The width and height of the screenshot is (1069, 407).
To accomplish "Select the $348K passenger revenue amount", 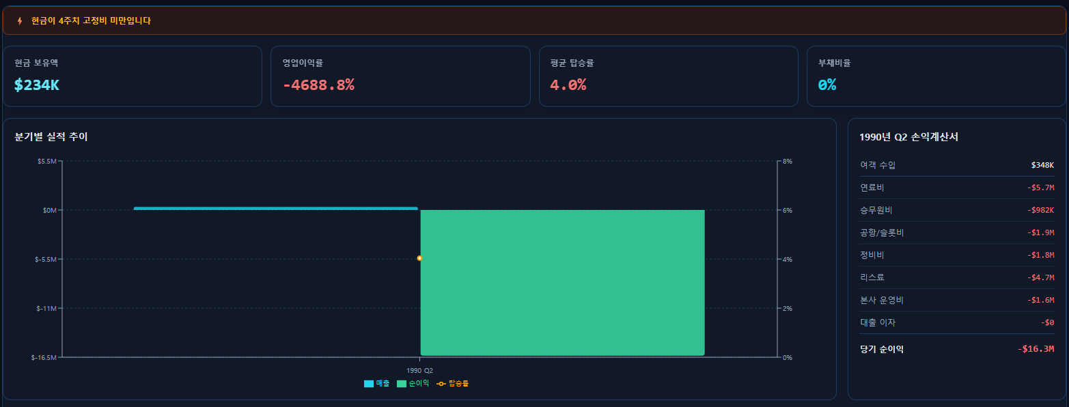I will tap(1043, 165).
